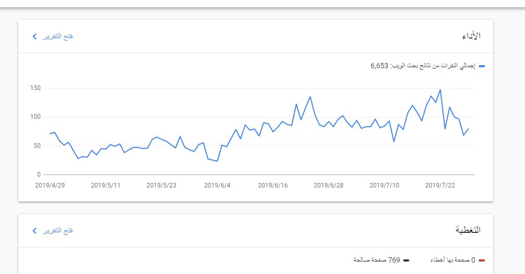Click the 2019/6/28 date on the chart axis
525x274 pixels.
[329, 185]
